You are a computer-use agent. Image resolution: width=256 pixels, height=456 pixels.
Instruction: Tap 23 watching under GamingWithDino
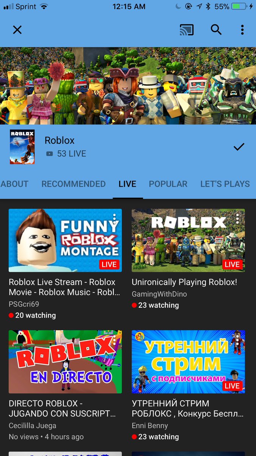[155, 305]
